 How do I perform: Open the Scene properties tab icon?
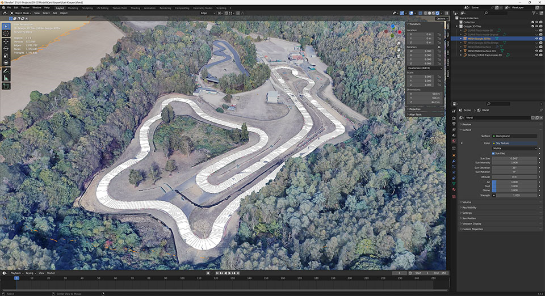(454, 136)
